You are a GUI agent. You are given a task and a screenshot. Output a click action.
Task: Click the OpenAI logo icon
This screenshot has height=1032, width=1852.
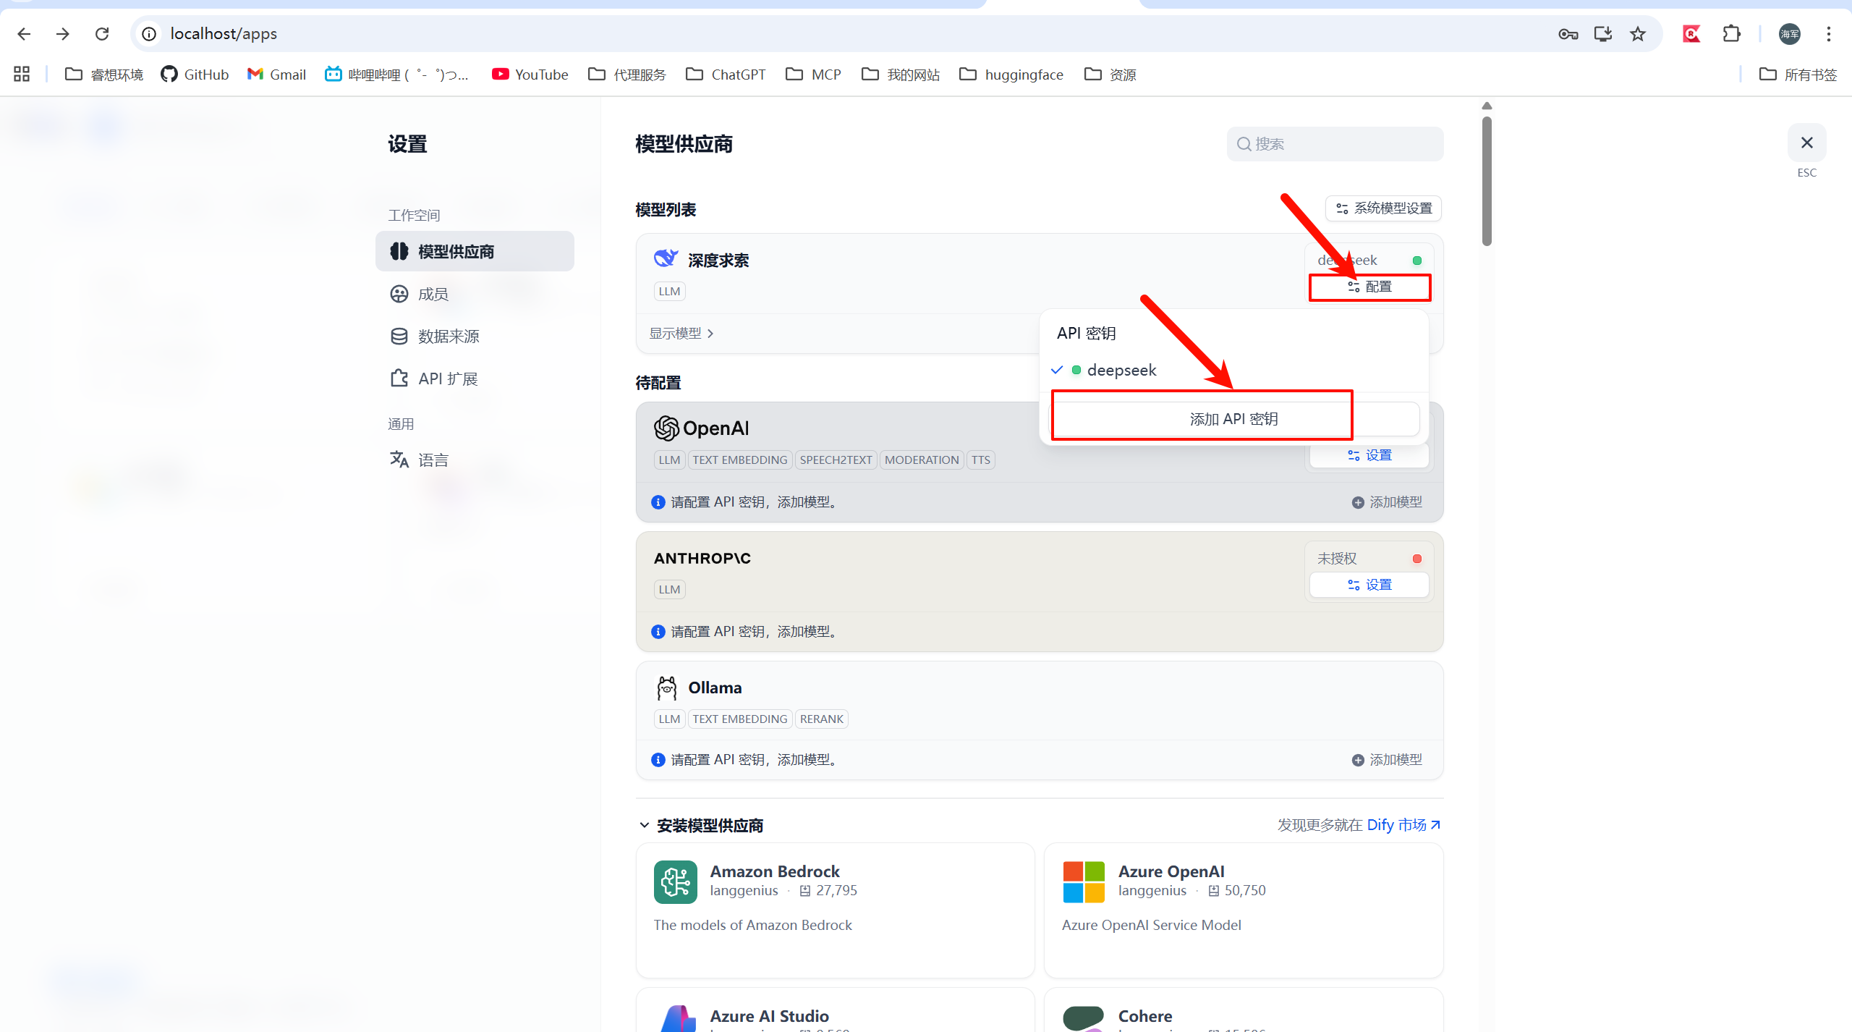pyautogui.click(x=666, y=428)
